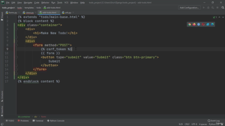Open preview in Chrome browser icon
This screenshot has height=126, width=225.
189,24
